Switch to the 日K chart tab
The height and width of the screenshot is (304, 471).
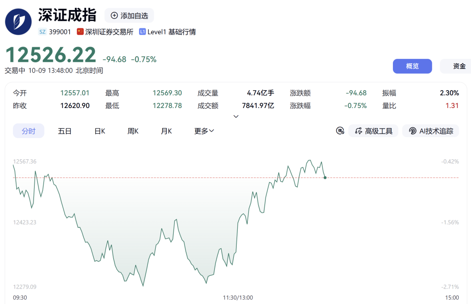(x=100, y=131)
